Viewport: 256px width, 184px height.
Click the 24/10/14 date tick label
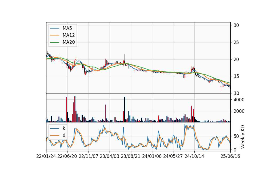194,156
